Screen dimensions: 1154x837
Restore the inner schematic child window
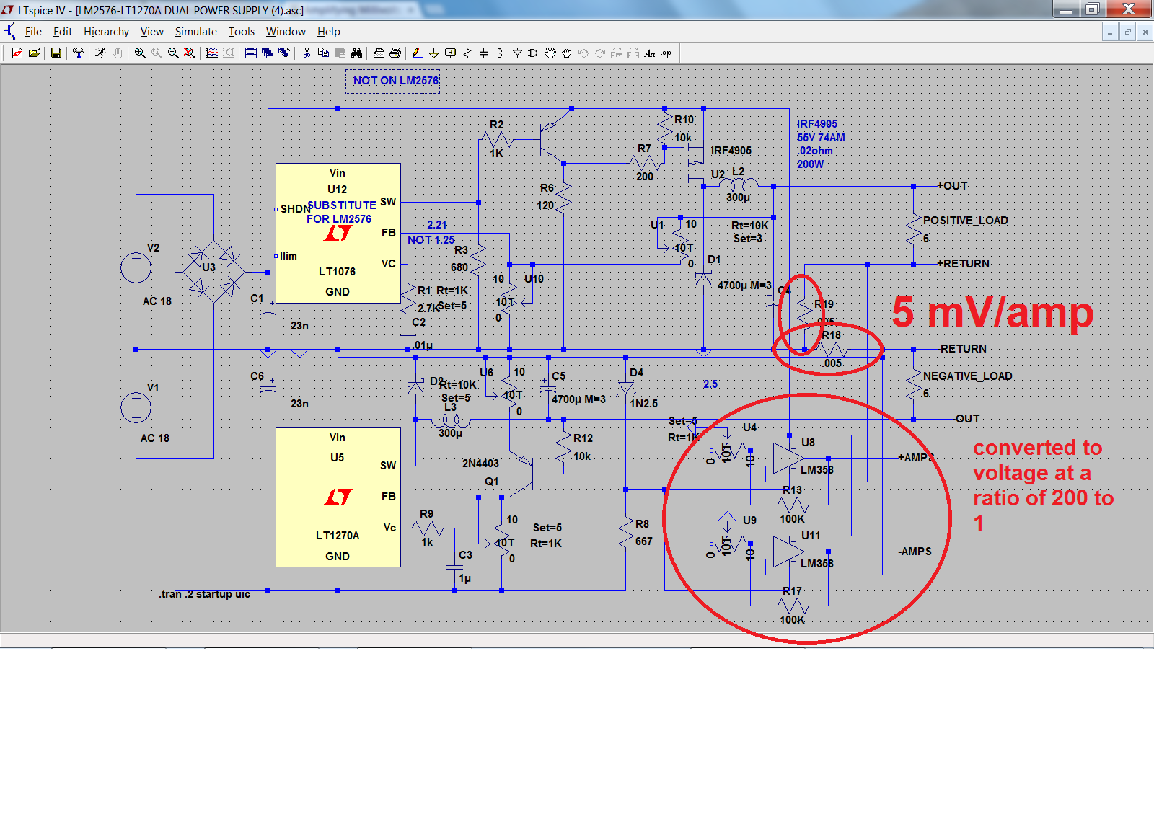pos(1127,32)
